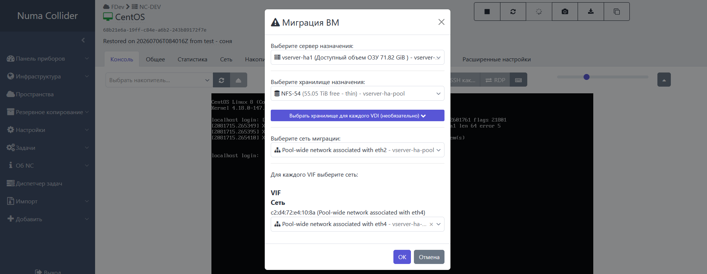707x274 pixels.
Task: Click the RDP button
Action: pos(495,80)
